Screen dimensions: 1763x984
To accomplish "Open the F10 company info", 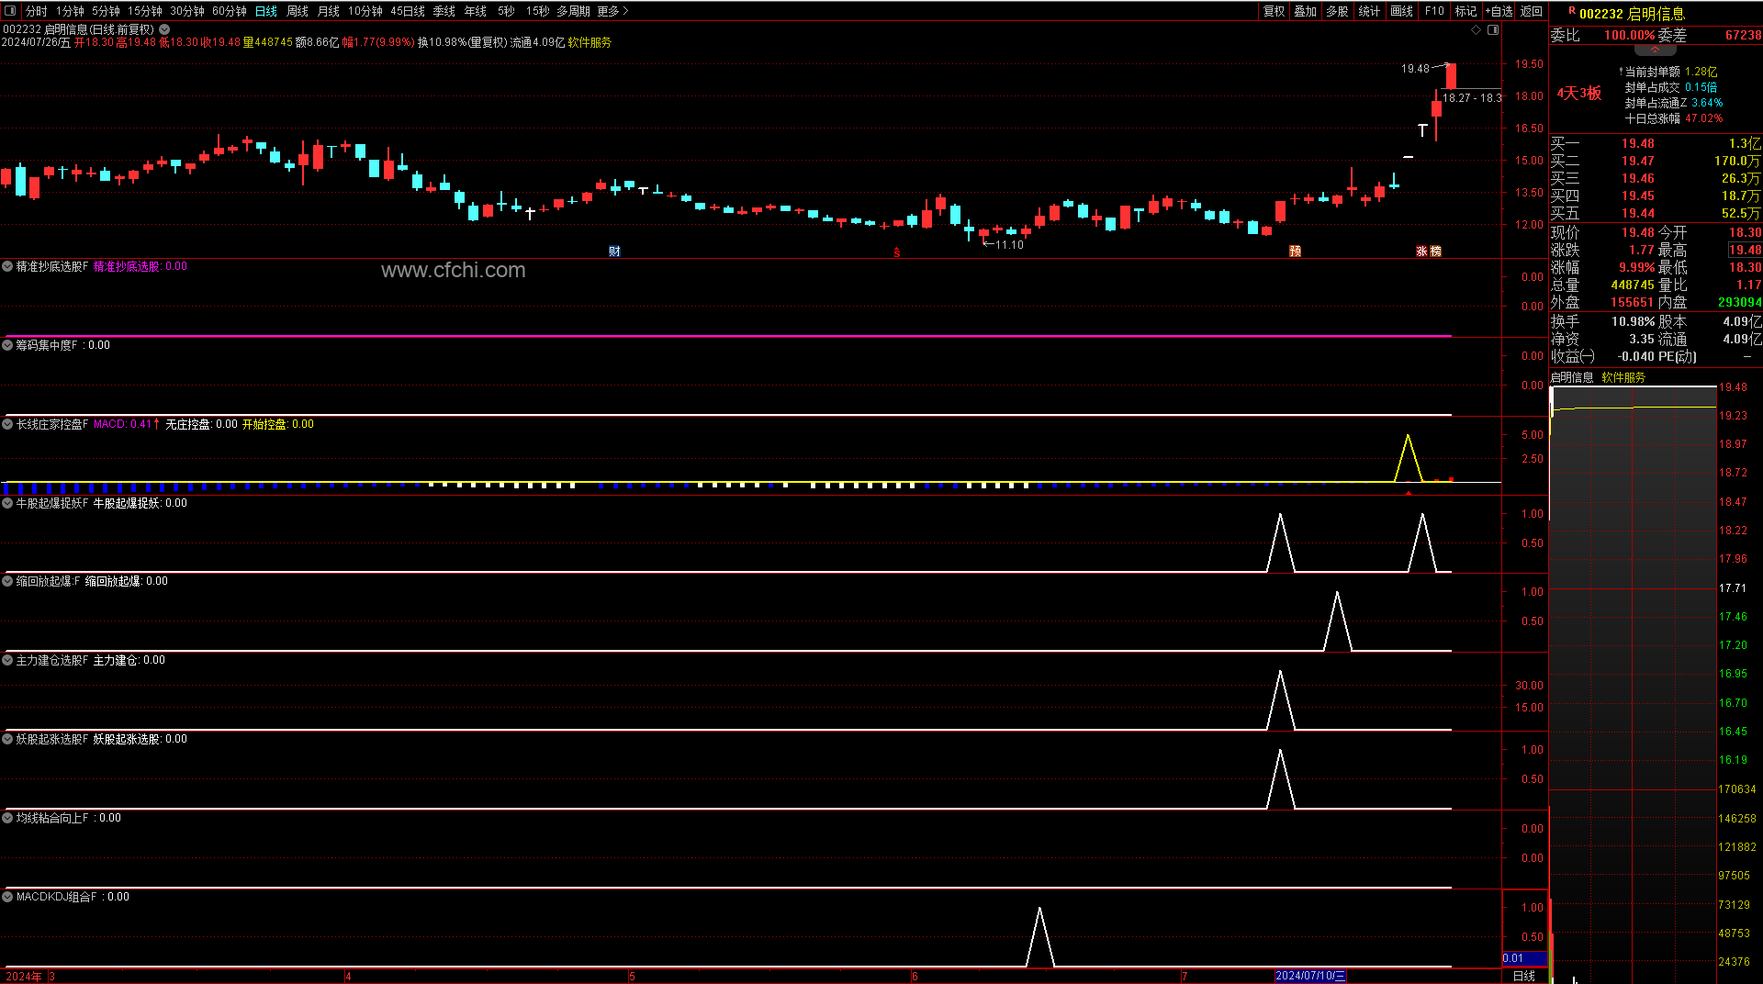I will (1434, 11).
